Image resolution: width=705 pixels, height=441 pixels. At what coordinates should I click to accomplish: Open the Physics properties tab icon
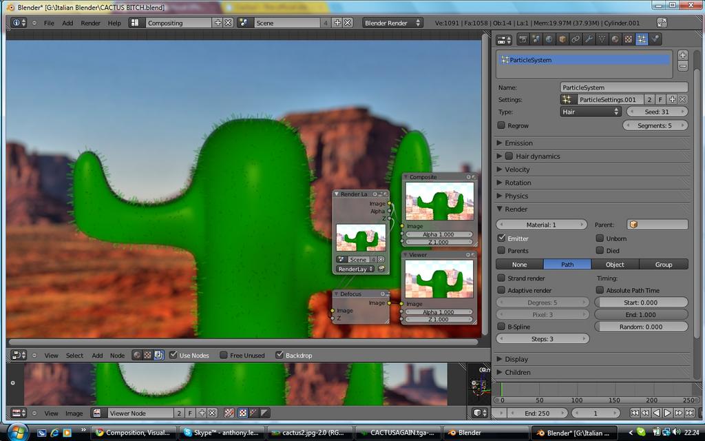pyautogui.click(x=655, y=39)
